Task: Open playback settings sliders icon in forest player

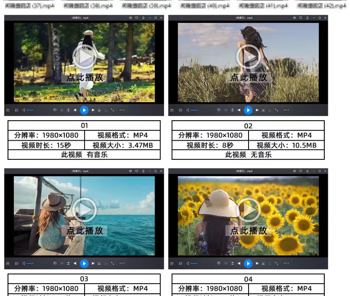Action: coord(68,110)
